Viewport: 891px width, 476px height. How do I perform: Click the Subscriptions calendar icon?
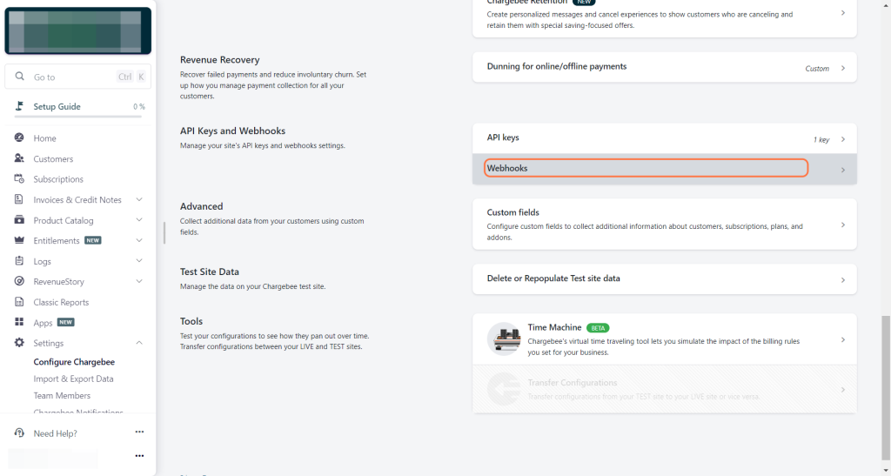pos(19,179)
